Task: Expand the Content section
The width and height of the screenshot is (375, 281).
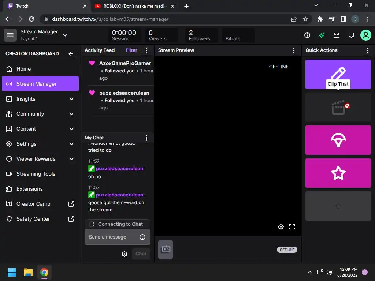Action: point(40,129)
